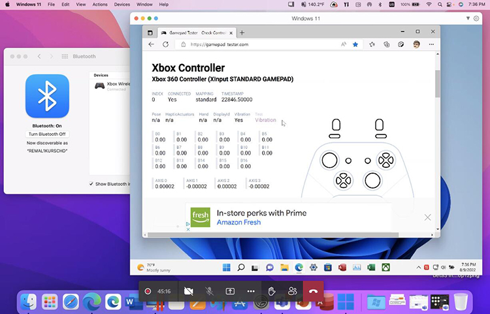490x314 pixels.
Task: Open the View menu
Action: (x=80, y=5)
